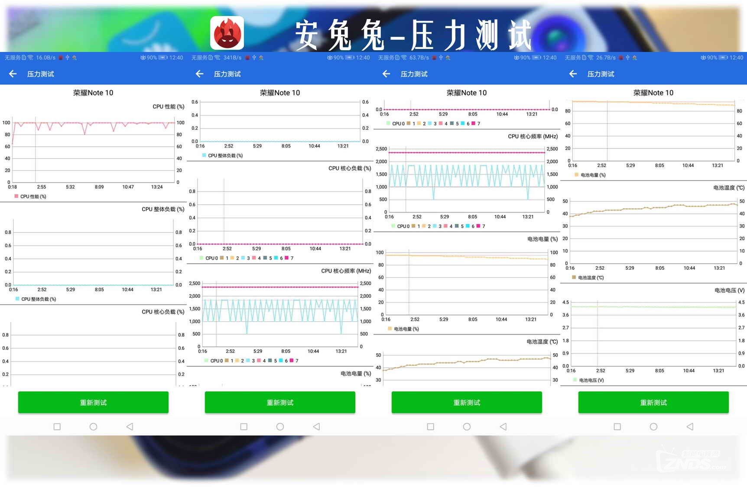
Task: Click the green 电池电压 (V) legend swatch
Action: pos(575,380)
